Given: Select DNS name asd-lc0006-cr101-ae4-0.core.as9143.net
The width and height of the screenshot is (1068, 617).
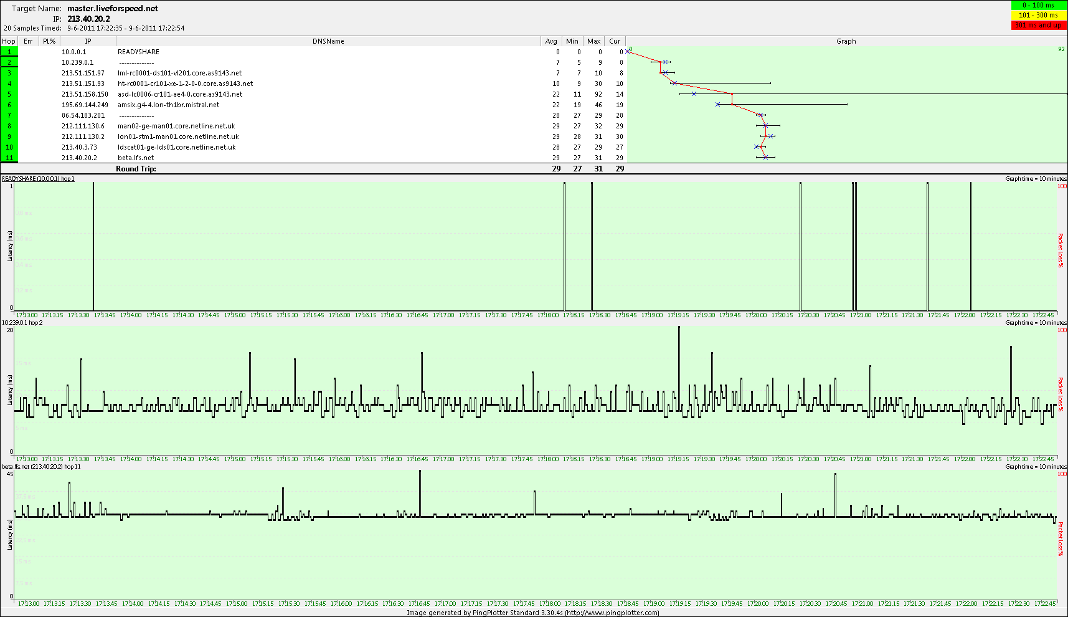Looking at the screenshot, I should tap(180, 94).
